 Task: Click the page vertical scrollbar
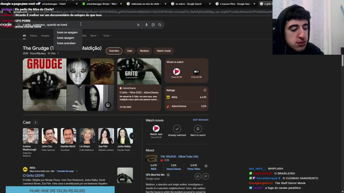(x=342, y=60)
